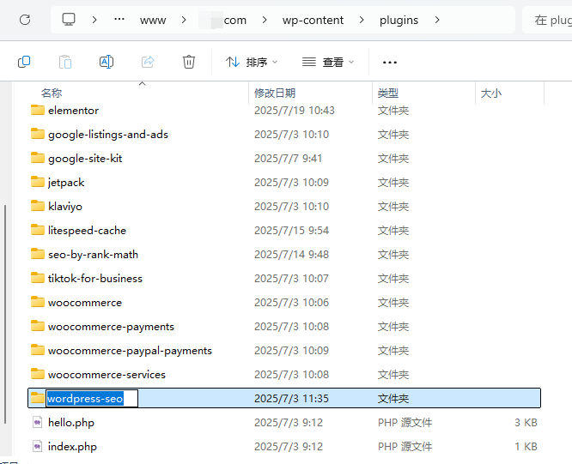The image size is (572, 464).
Task: Click the This PC monitor icon
Action: click(x=69, y=20)
